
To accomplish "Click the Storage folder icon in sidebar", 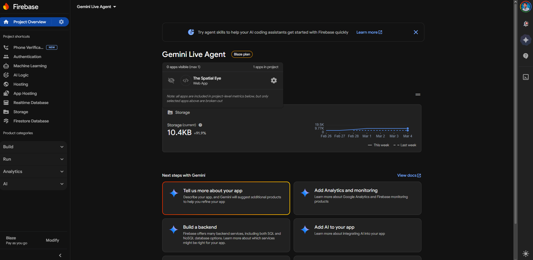I will (6, 112).
